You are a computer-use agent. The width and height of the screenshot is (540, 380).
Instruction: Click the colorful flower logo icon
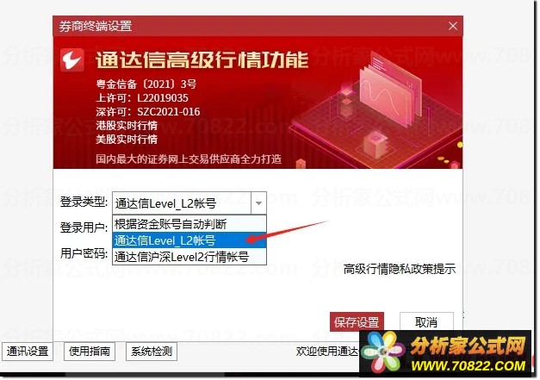(x=383, y=352)
